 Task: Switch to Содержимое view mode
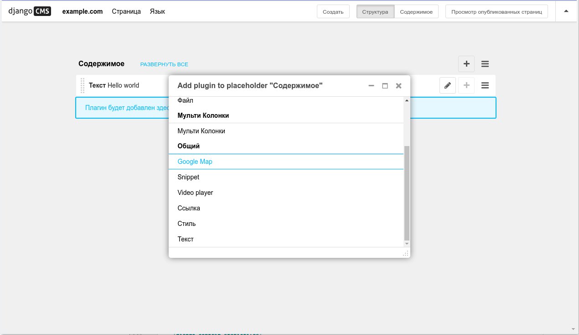tap(416, 11)
